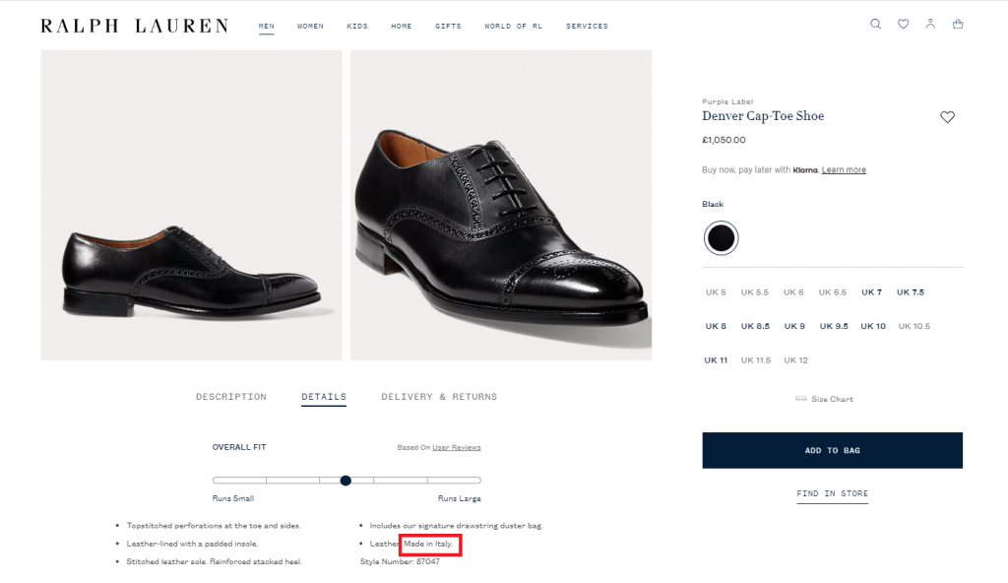This screenshot has width=1008, height=583.
Task: Expand the World of RL menu
Action: coord(513,27)
